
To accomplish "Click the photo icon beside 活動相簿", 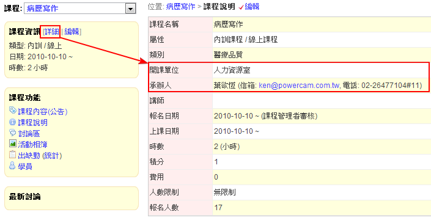I will 13,144.
